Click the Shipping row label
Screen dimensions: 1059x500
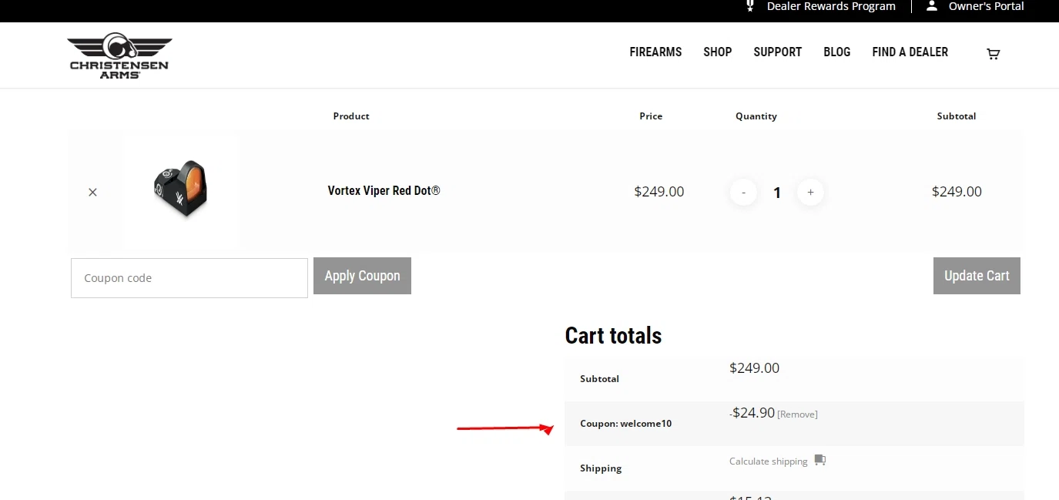tap(601, 468)
